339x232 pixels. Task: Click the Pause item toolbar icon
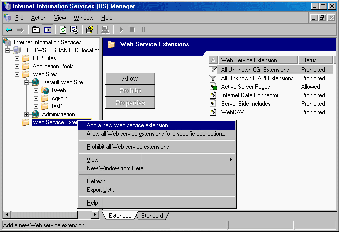[143, 30]
